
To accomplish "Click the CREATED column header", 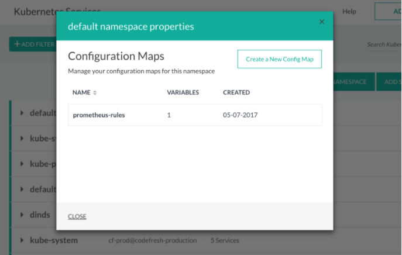I will pos(236,92).
